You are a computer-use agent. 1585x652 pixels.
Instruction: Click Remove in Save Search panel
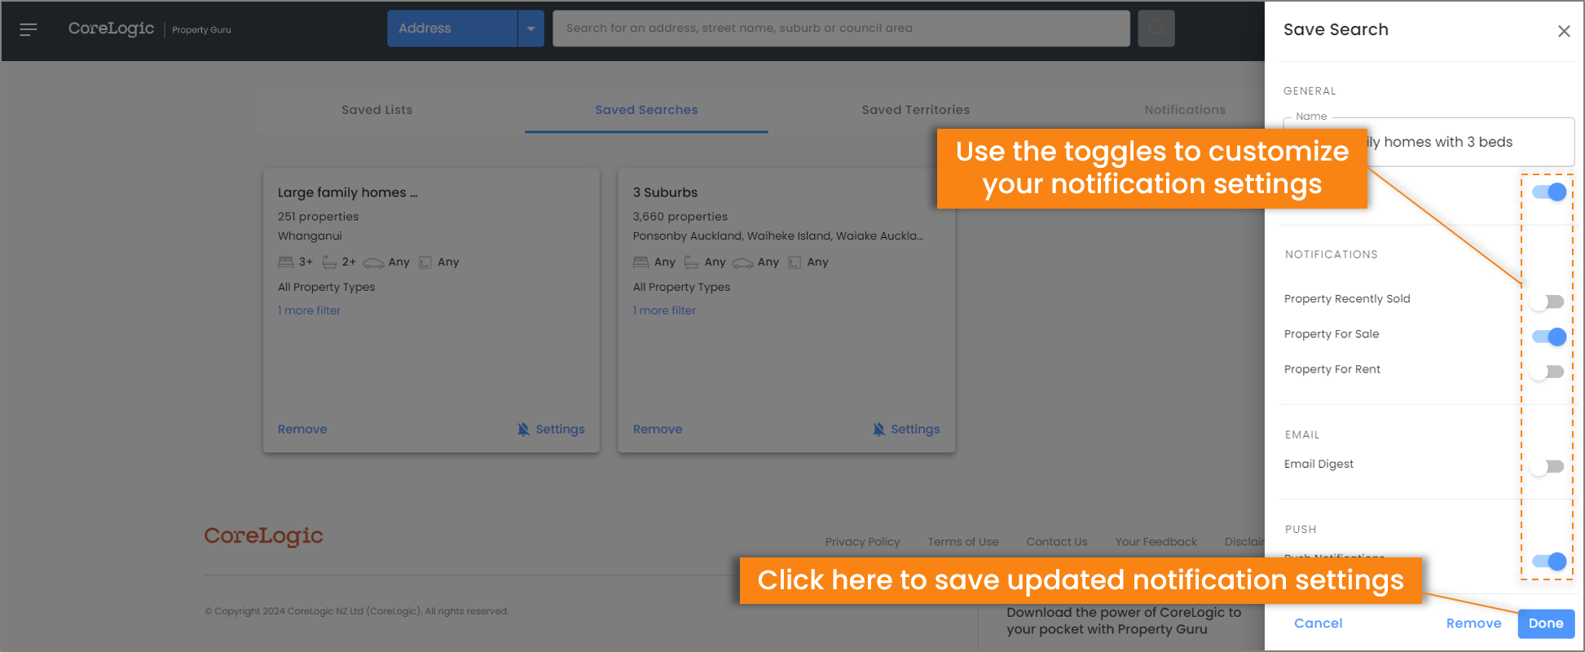point(1473,623)
